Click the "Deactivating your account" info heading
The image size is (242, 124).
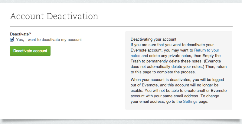[153, 39]
